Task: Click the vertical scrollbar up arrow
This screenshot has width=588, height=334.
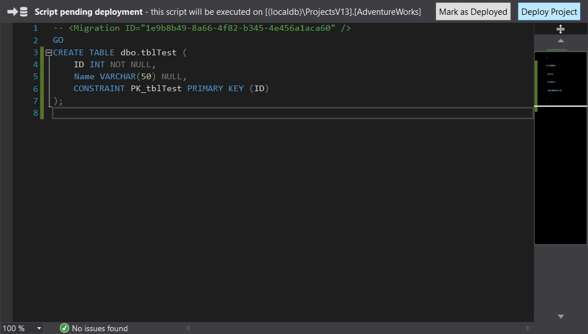Action: 560,40
